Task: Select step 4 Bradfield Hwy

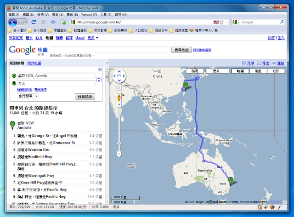Action: point(56,157)
